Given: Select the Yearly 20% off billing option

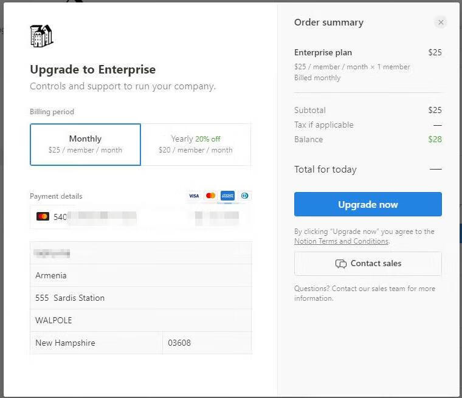Looking at the screenshot, I should click(195, 144).
